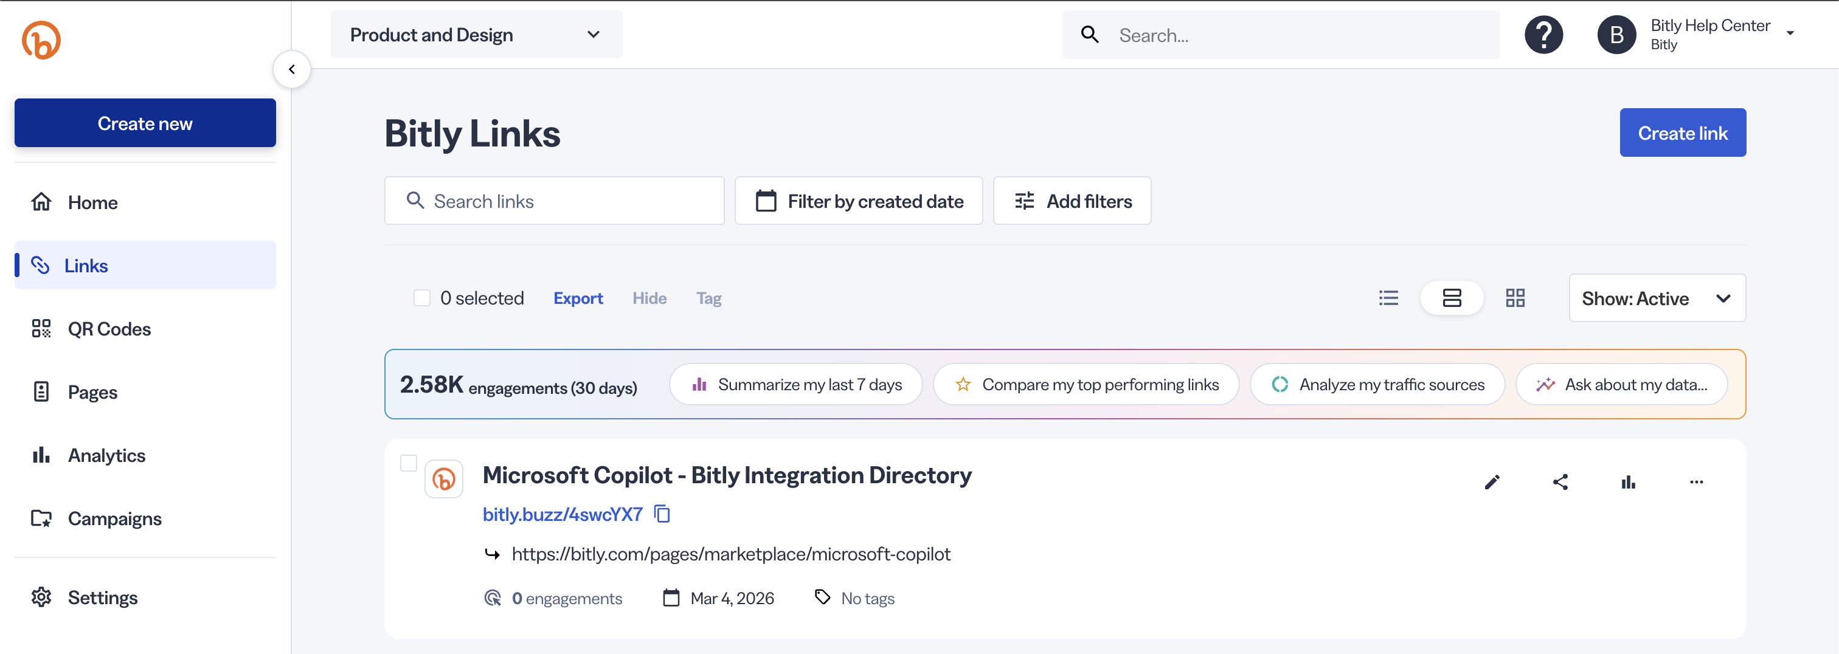
Task: Check the Microsoft Copilot link checkbox
Action: 408,463
